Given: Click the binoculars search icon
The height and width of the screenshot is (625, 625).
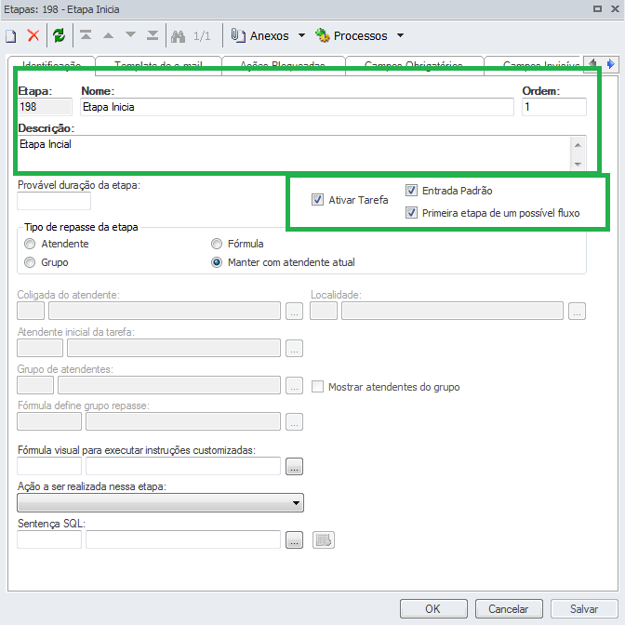Looking at the screenshot, I should 179,36.
